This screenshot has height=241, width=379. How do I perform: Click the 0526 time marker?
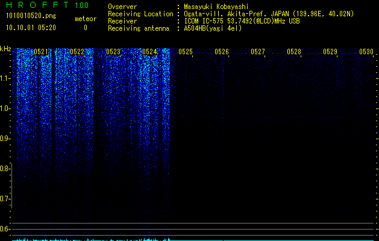222,52
